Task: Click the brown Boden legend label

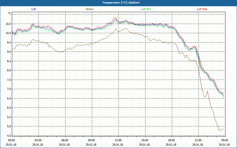Action: click(90, 9)
